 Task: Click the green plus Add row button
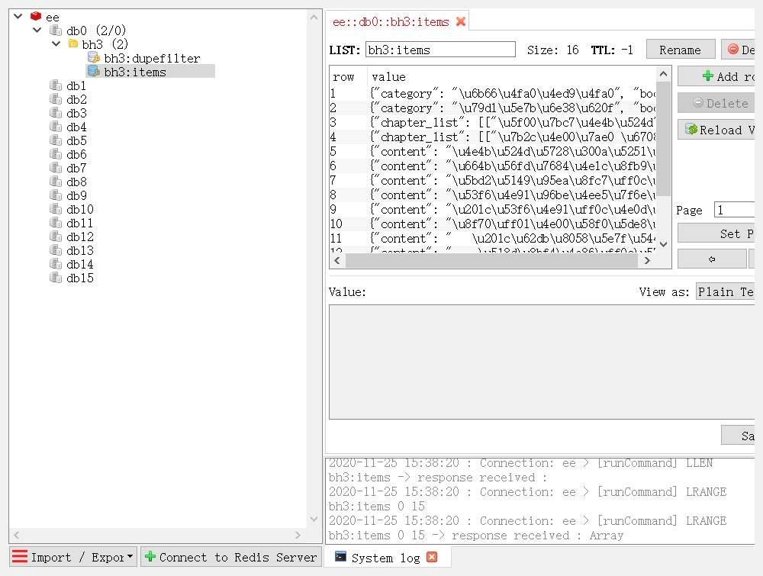click(716, 76)
